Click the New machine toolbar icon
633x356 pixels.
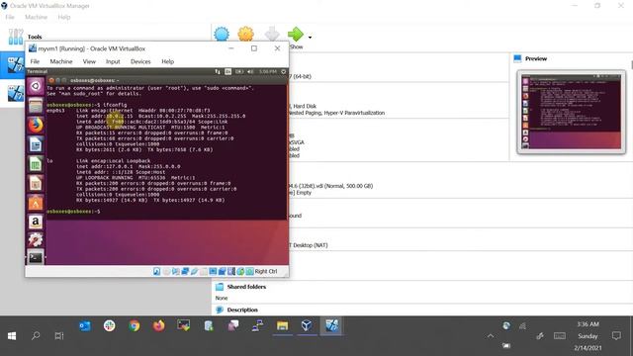coord(222,35)
